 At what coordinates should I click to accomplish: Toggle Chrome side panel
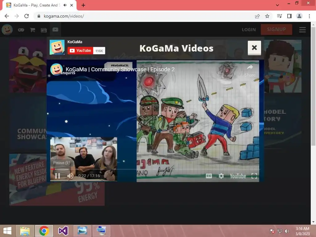pyautogui.click(x=289, y=16)
